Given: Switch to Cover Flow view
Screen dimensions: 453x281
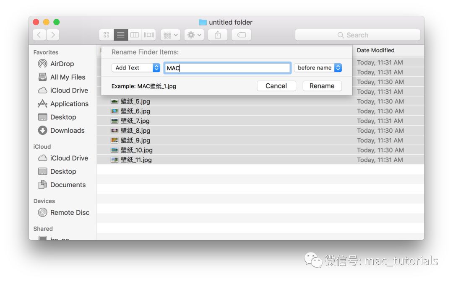Looking at the screenshot, I should coord(149,35).
